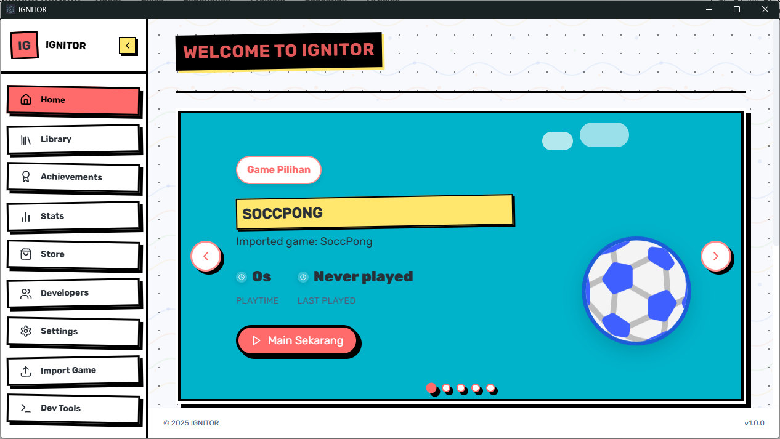The height and width of the screenshot is (439, 780).
Task: Click the Game Pilihan badge
Action: pyautogui.click(x=278, y=169)
